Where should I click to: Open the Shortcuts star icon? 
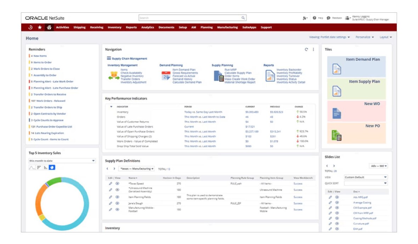40,28
